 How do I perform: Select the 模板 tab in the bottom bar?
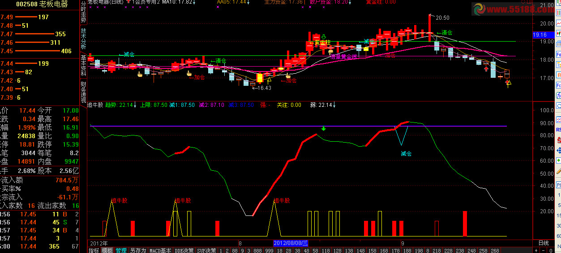107,250
